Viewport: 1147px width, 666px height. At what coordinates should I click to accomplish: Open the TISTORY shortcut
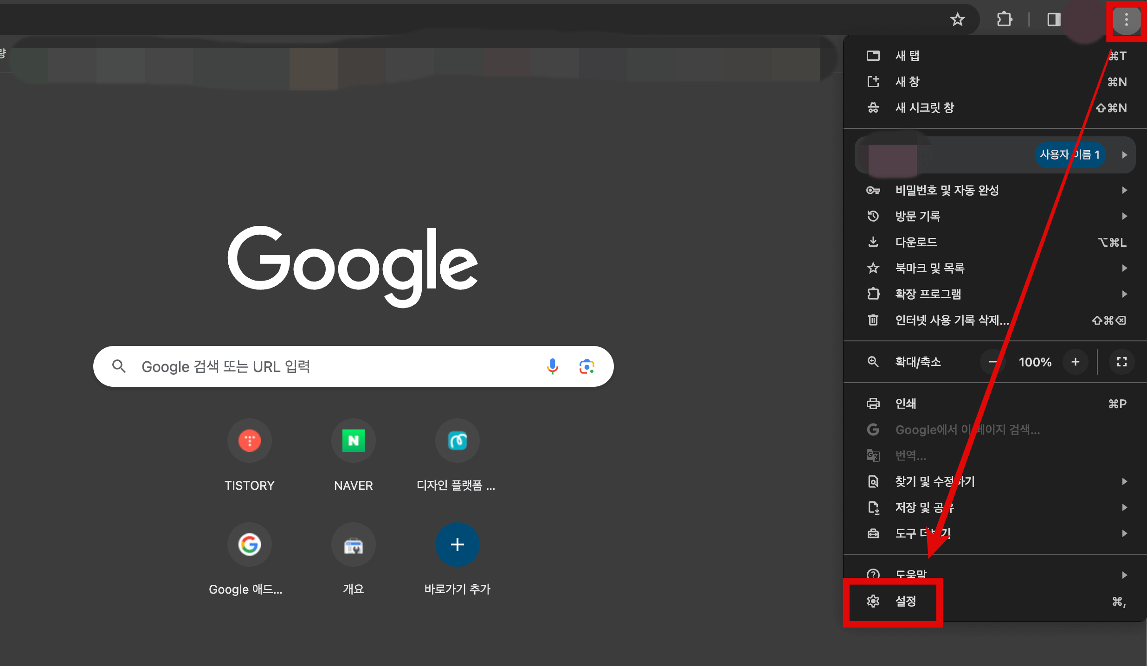tap(250, 441)
